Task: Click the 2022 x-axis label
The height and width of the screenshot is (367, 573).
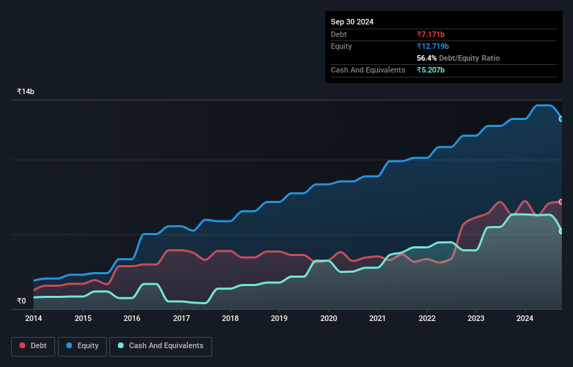Action: click(x=427, y=318)
